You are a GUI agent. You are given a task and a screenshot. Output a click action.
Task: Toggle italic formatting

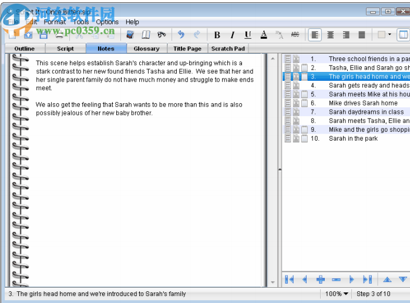point(232,35)
